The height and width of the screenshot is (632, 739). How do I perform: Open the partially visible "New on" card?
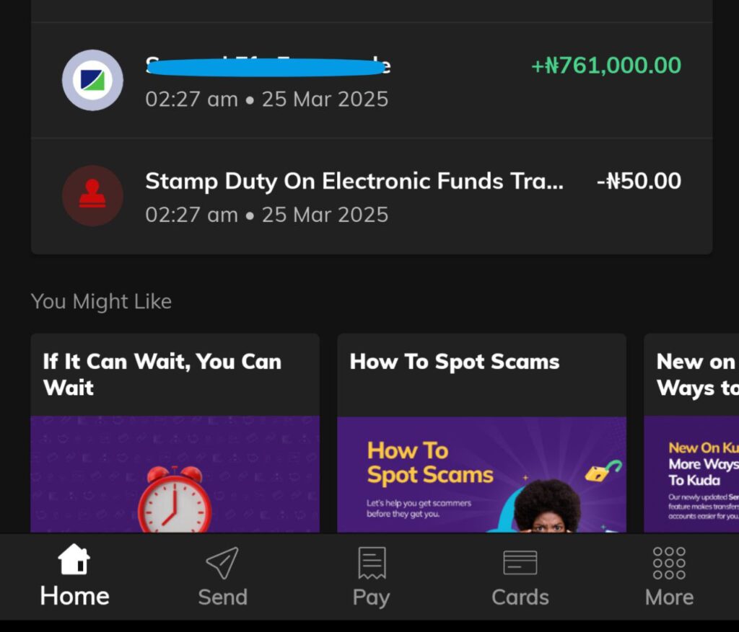pos(694,375)
